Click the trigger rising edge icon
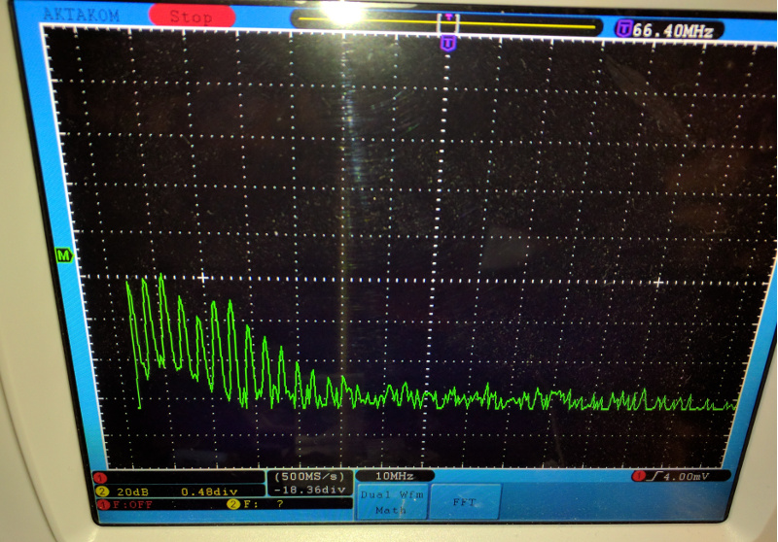Image resolution: width=778 pixels, height=542 pixels. click(x=654, y=476)
